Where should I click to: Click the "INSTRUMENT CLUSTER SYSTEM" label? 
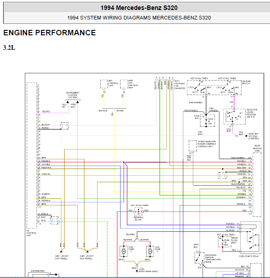tap(73, 95)
